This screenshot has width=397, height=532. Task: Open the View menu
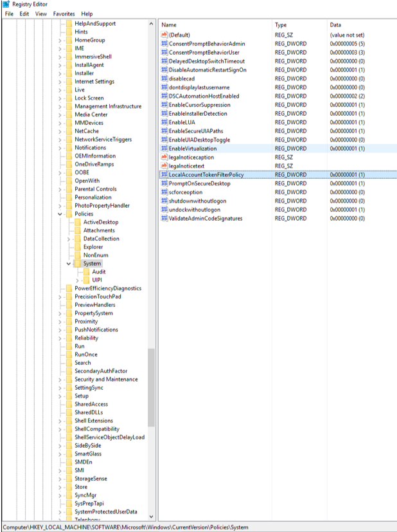41,14
